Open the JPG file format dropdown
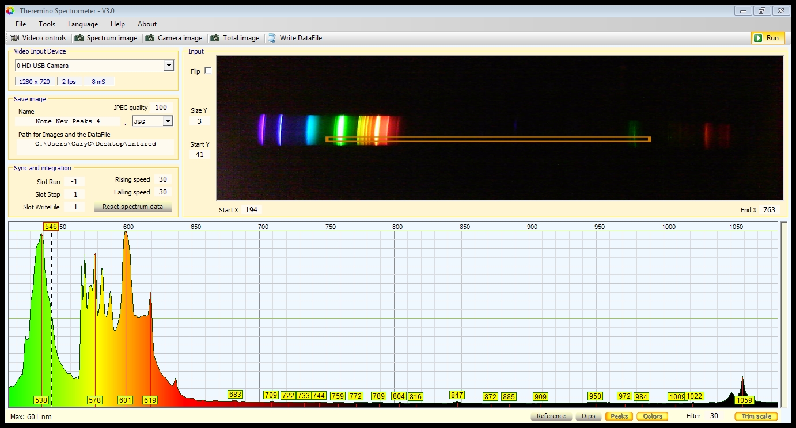796x428 pixels. click(168, 121)
